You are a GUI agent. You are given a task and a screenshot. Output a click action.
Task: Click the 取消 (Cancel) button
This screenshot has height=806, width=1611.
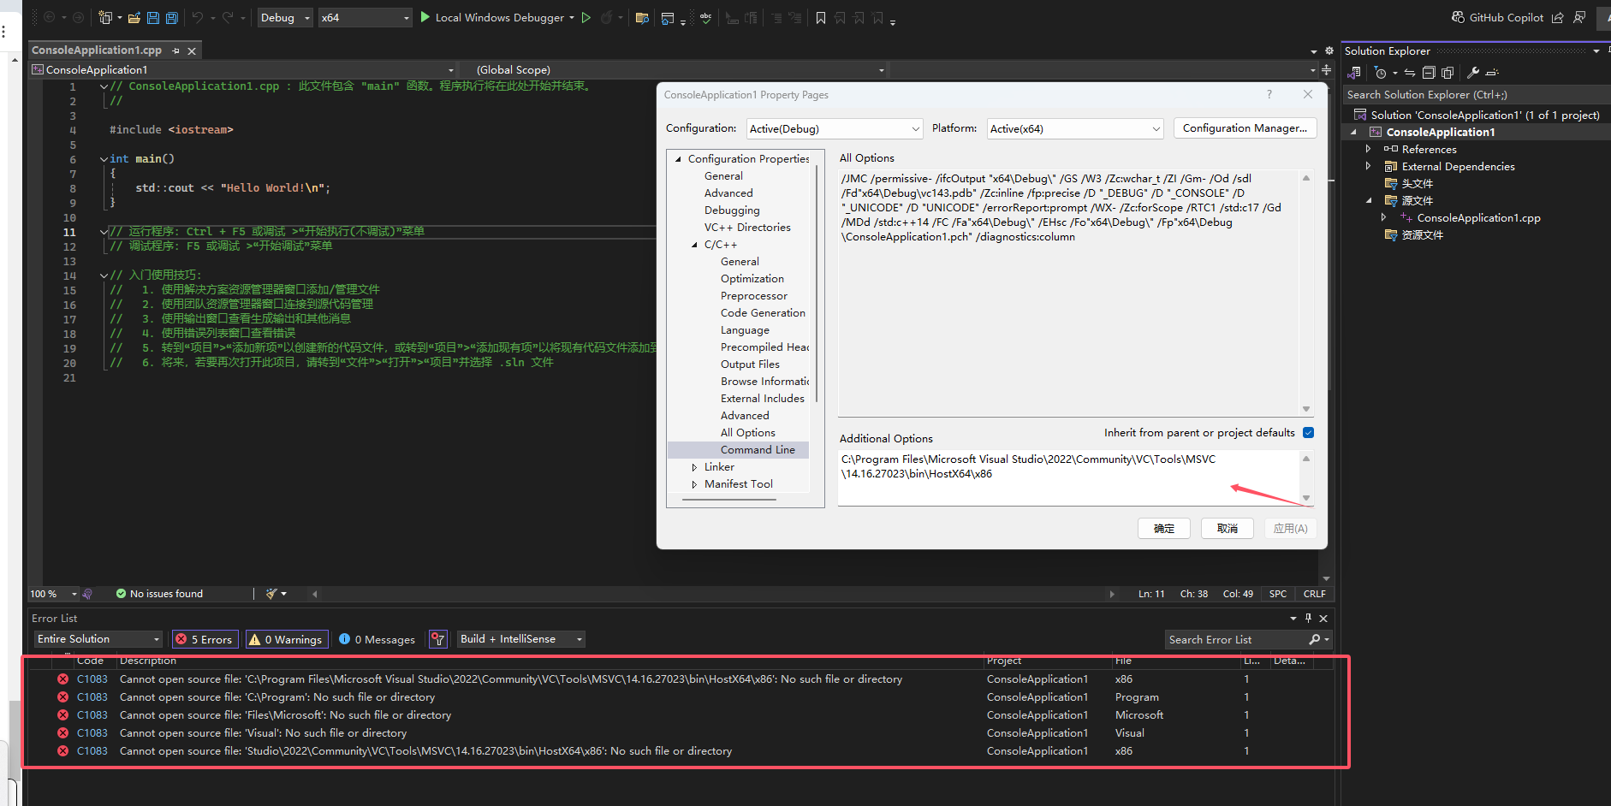1228,528
